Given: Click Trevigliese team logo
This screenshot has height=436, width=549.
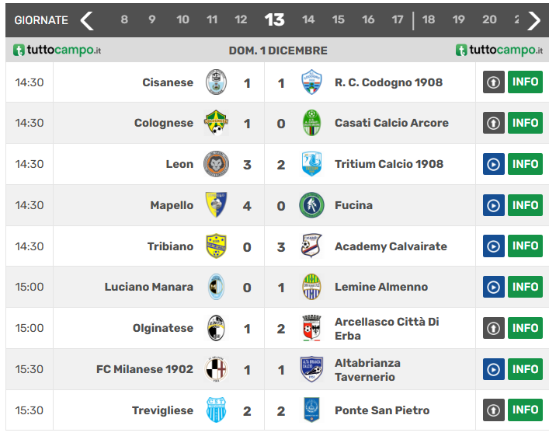Looking at the screenshot, I should pos(216,410).
